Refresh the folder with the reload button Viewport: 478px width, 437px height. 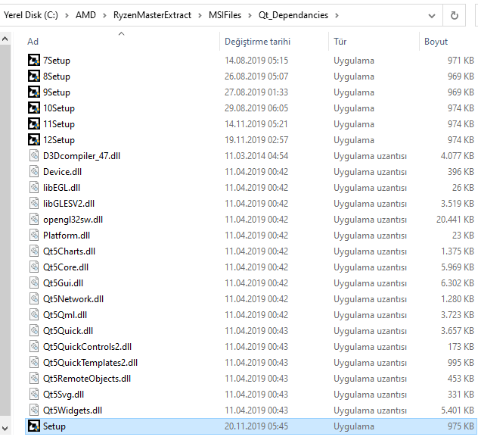coord(455,15)
